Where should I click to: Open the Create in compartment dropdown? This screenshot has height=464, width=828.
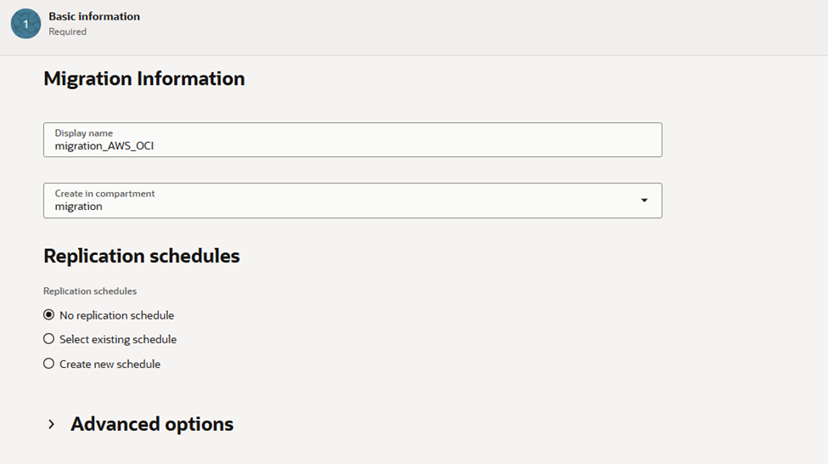coord(352,201)
